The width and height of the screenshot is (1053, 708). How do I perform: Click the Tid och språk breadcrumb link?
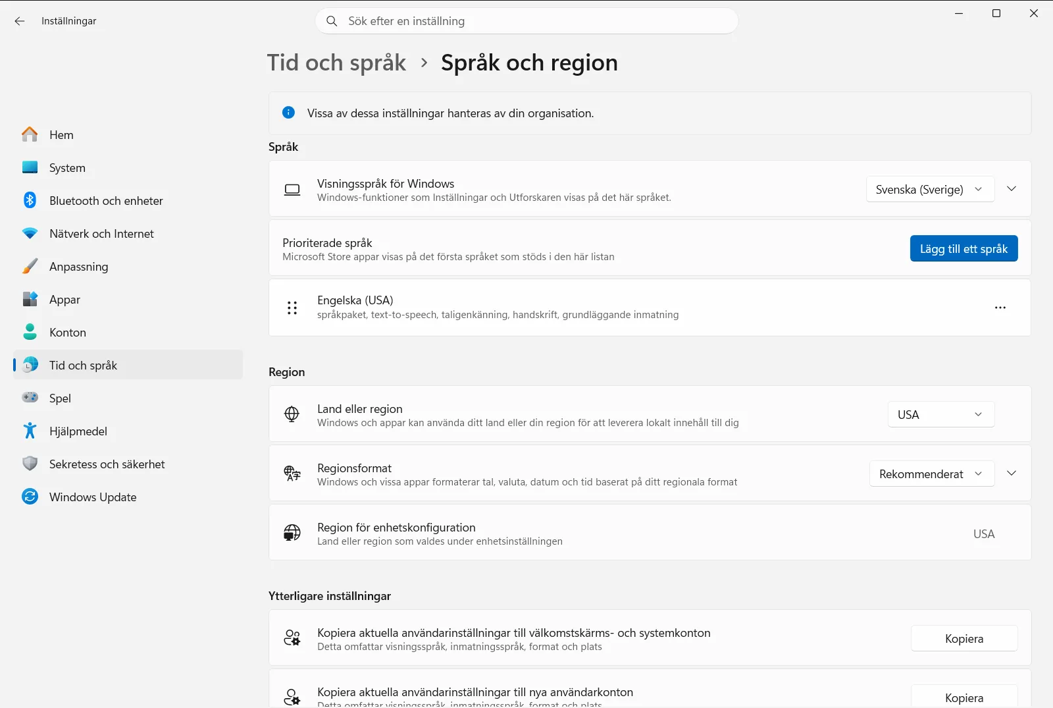(336, 63)
